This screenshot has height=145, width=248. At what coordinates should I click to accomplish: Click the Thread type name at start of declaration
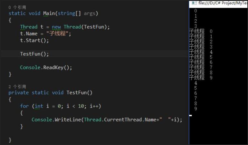[x=29, y=27]
